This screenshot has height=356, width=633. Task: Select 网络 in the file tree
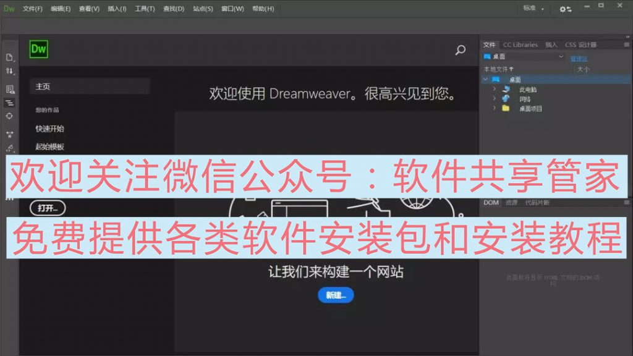click(525, 100)
